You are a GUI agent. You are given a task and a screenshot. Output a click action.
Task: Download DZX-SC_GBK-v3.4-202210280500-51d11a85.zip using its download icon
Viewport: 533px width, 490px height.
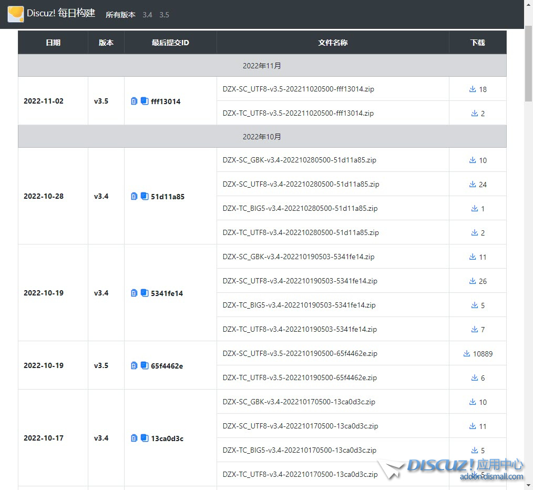point(472,160)
